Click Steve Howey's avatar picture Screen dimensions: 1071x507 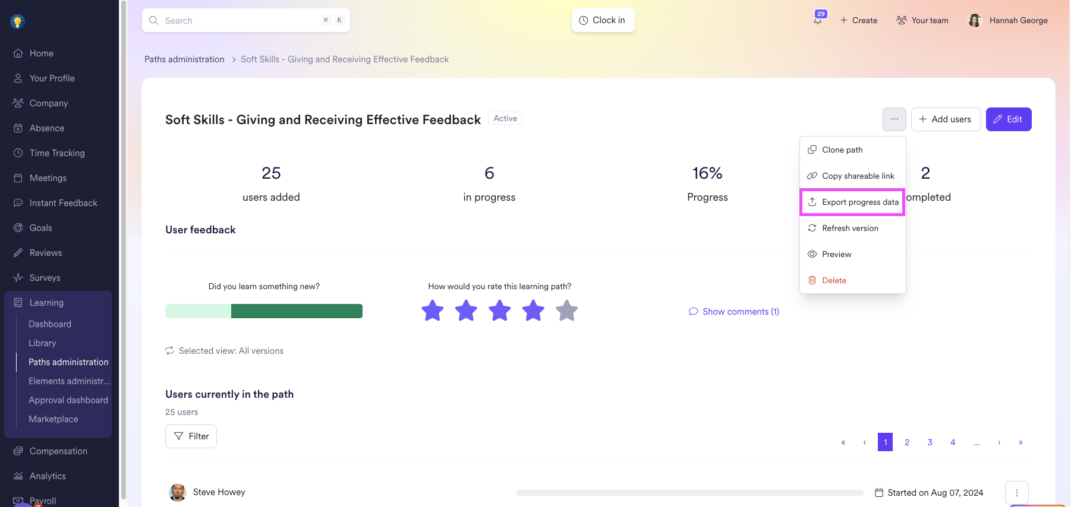coord(177,492)
